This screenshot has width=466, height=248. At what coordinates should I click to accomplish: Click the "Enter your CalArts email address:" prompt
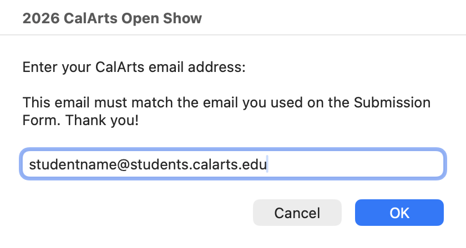click(x=133, y=68)
